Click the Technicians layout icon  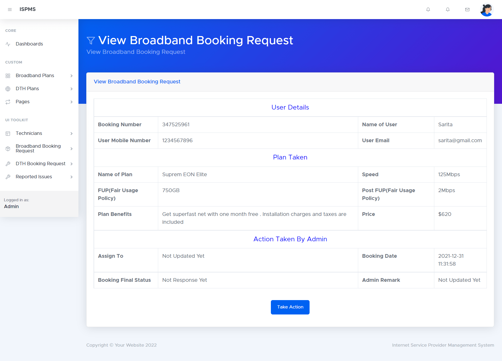click(x=8, y=134)
